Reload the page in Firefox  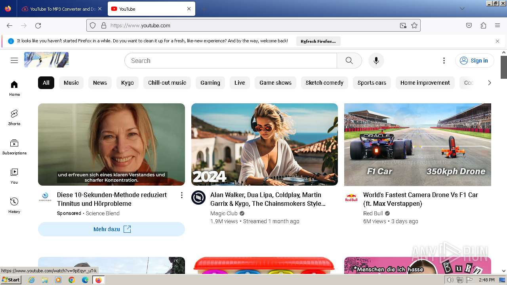38,25
